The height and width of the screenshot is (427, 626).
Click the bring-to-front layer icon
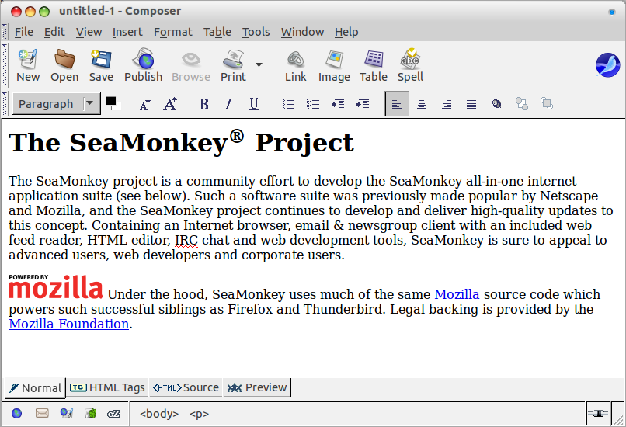[546, 104]
